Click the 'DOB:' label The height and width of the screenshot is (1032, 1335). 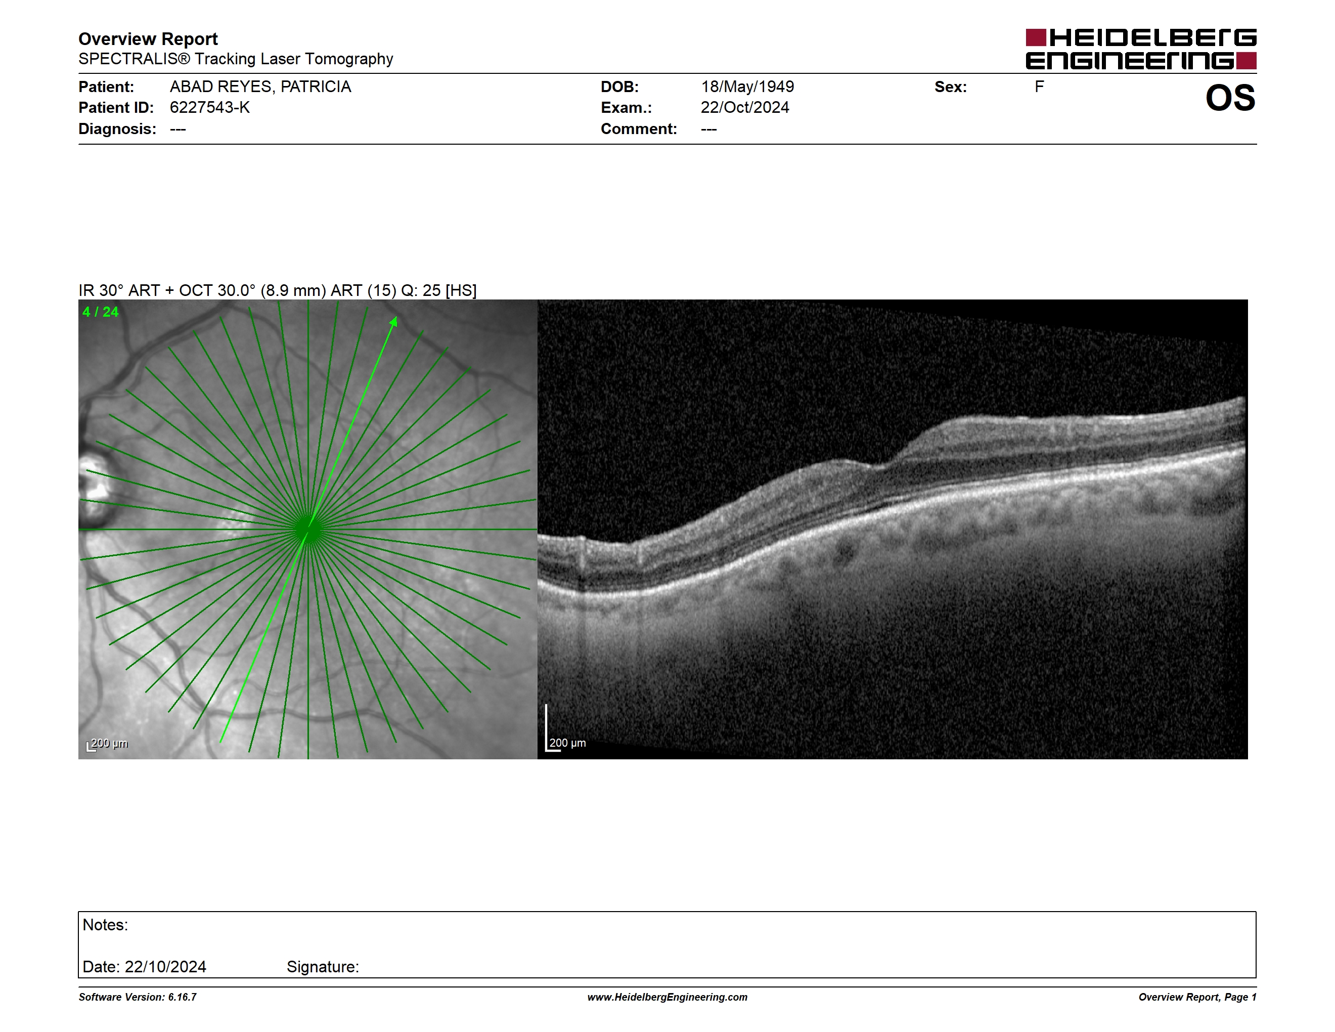click(620, 87)
